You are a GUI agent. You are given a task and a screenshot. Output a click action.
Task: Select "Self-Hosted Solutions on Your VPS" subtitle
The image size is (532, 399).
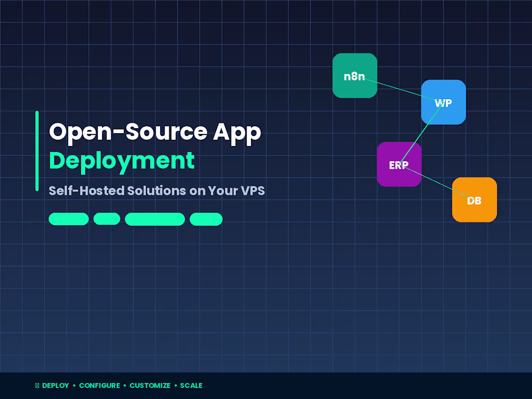(x=156, y=191)
